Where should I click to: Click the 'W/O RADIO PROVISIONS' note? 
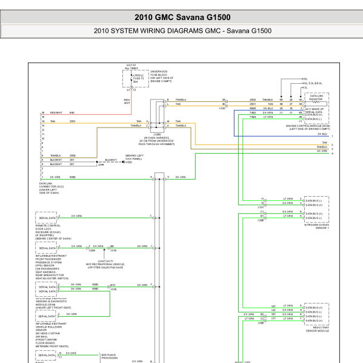click(x=109, y=356)
